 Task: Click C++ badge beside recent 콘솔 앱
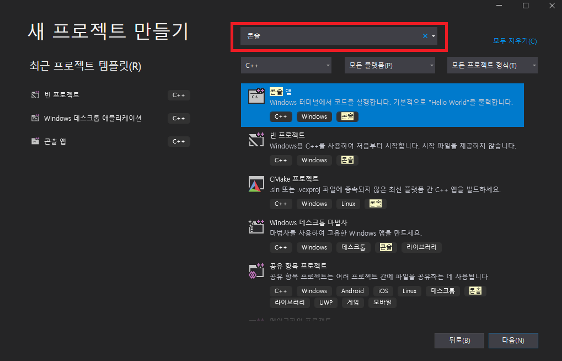coord(179,141)
